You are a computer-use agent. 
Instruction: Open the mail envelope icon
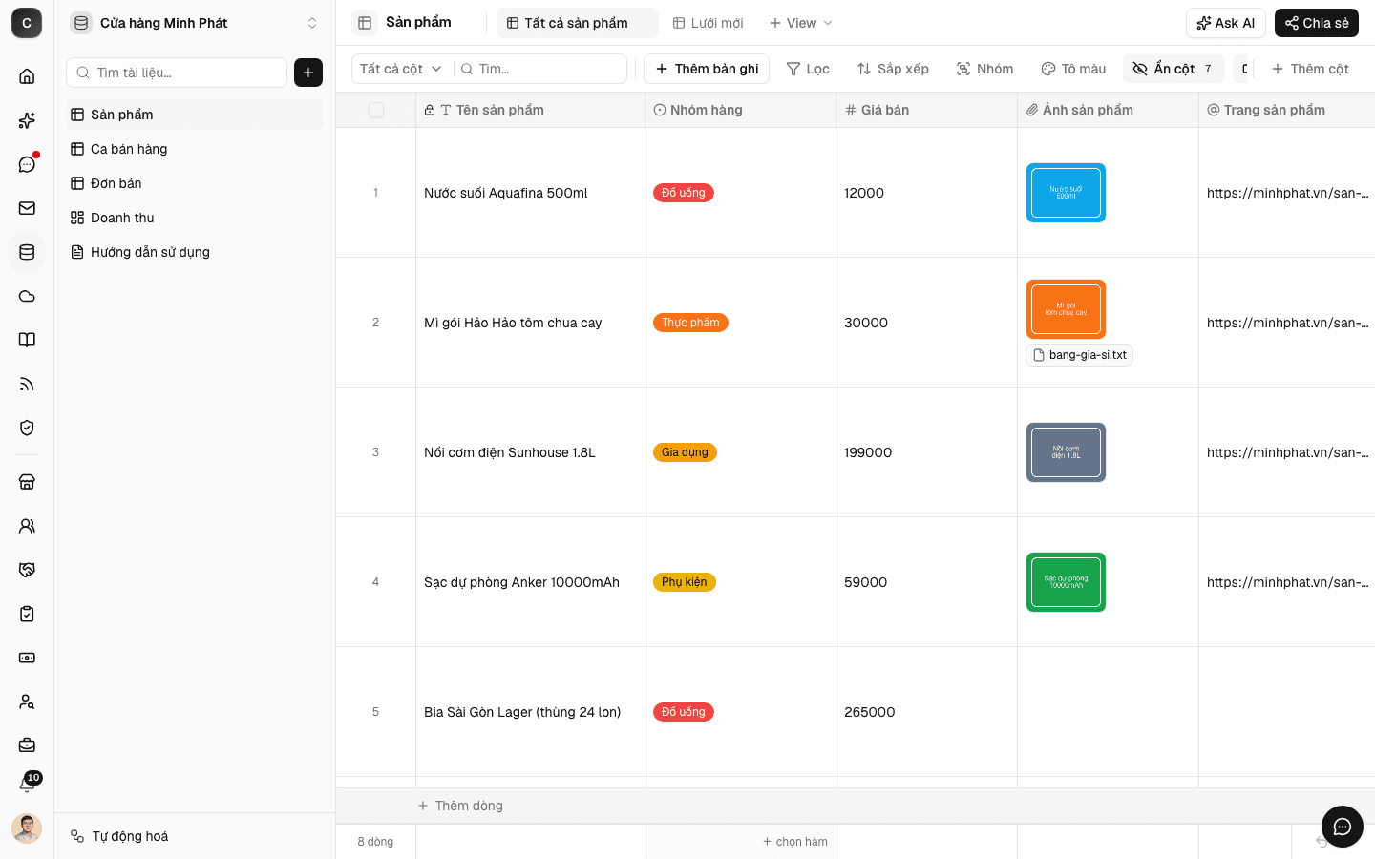[x=27, y=208]
